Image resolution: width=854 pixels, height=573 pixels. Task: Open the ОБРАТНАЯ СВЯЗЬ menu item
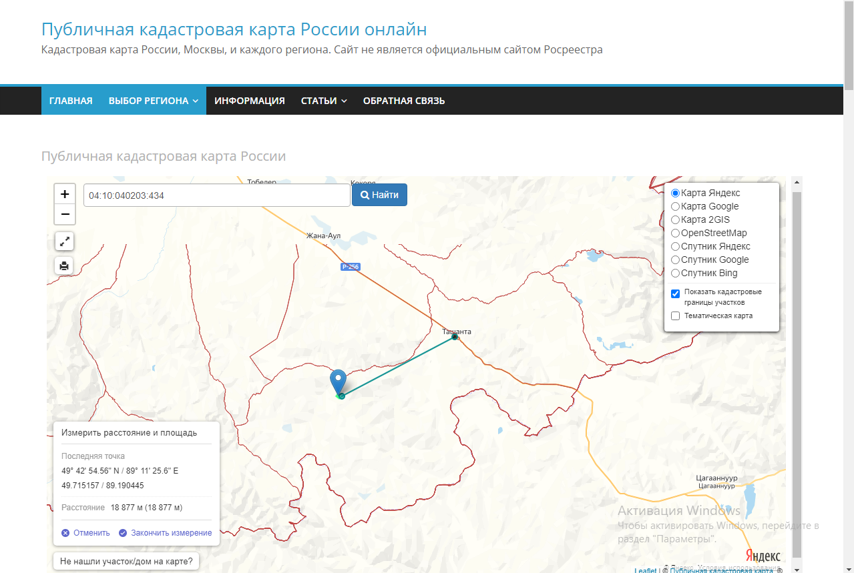tap(404, 101)
